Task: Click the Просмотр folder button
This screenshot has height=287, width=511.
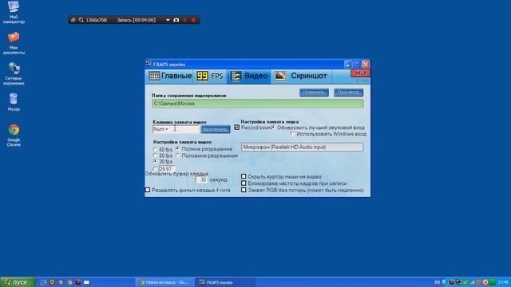Action: [x=348, y=92]
